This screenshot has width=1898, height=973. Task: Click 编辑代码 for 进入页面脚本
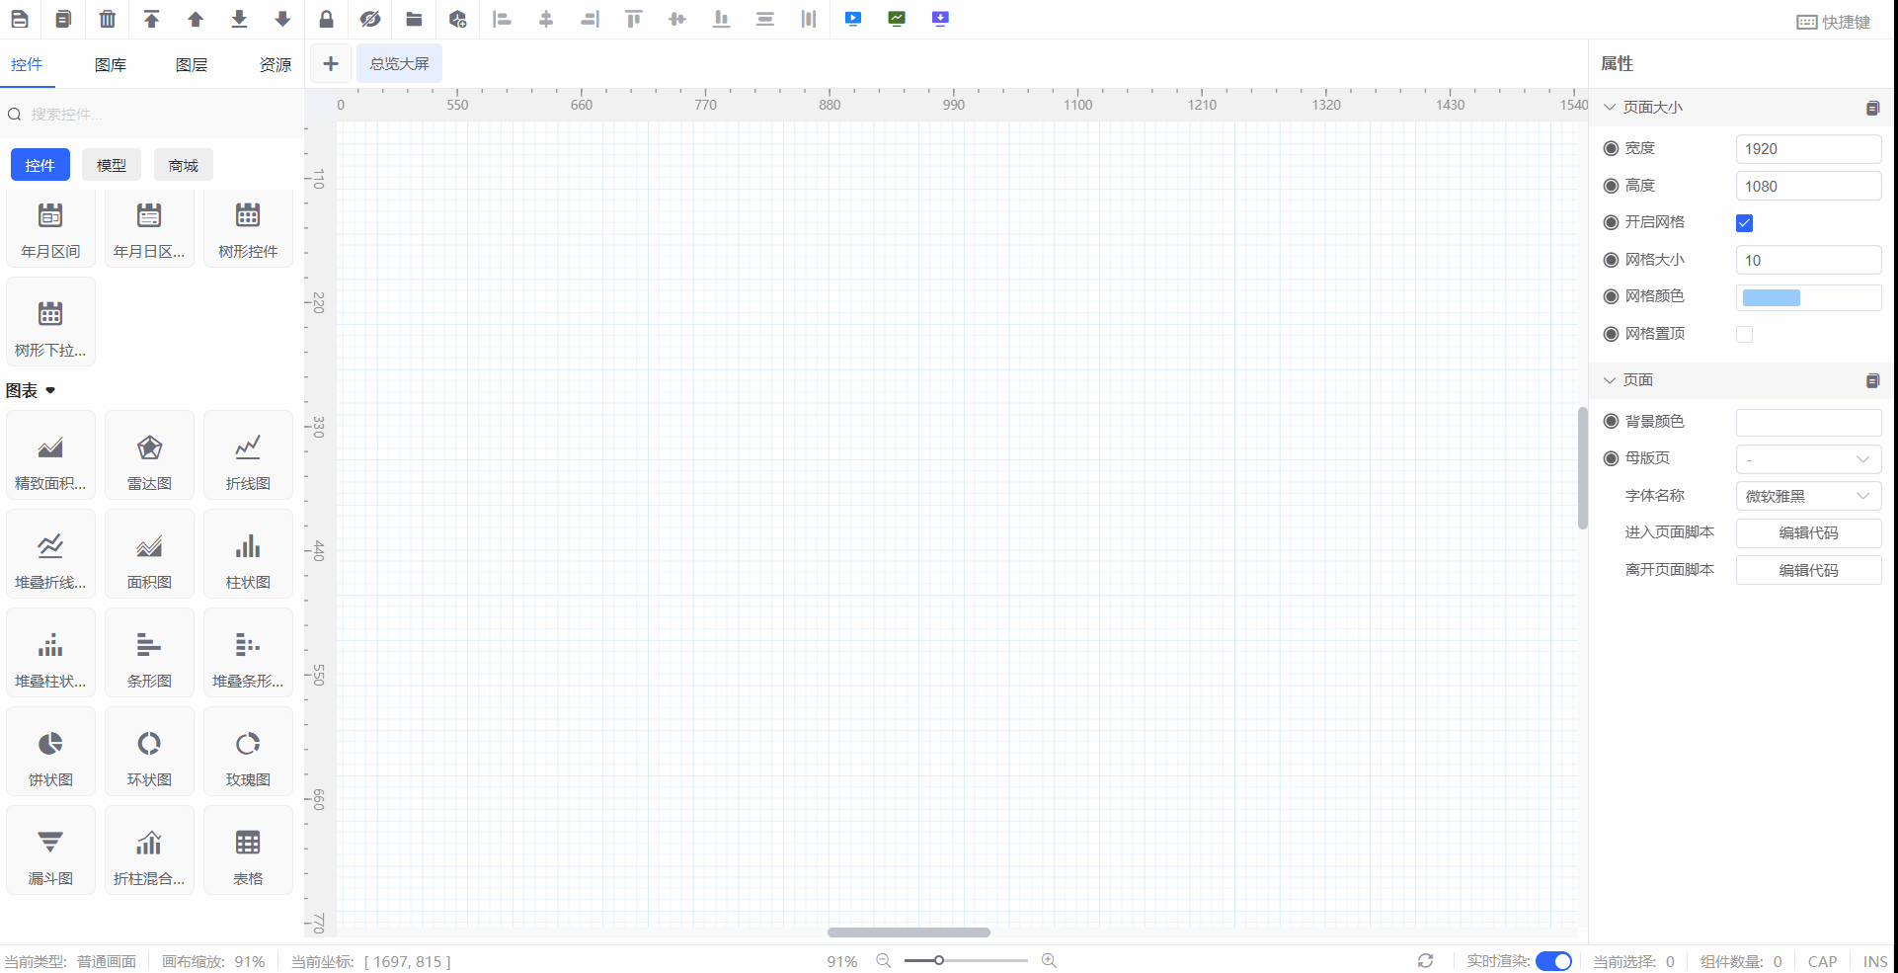tap(1807, 533)
